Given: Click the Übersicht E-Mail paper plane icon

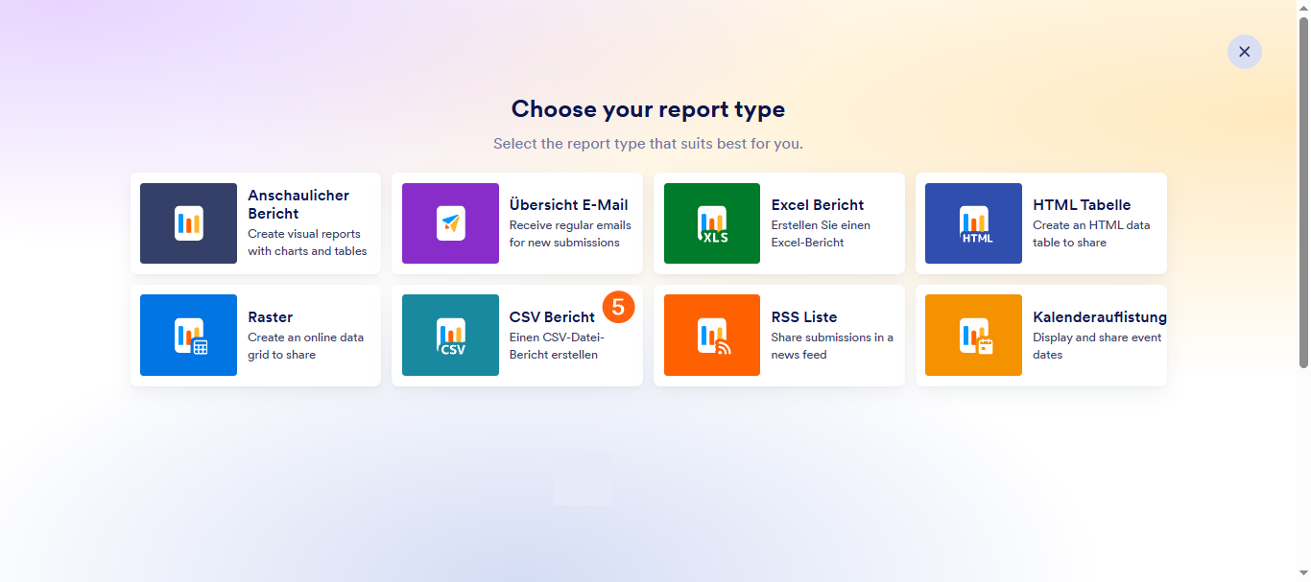Looking at the screenshot, I should [450, 223].
